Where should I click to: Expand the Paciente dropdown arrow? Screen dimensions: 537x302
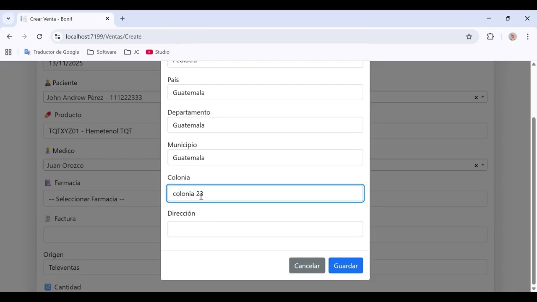click(483, 97)
